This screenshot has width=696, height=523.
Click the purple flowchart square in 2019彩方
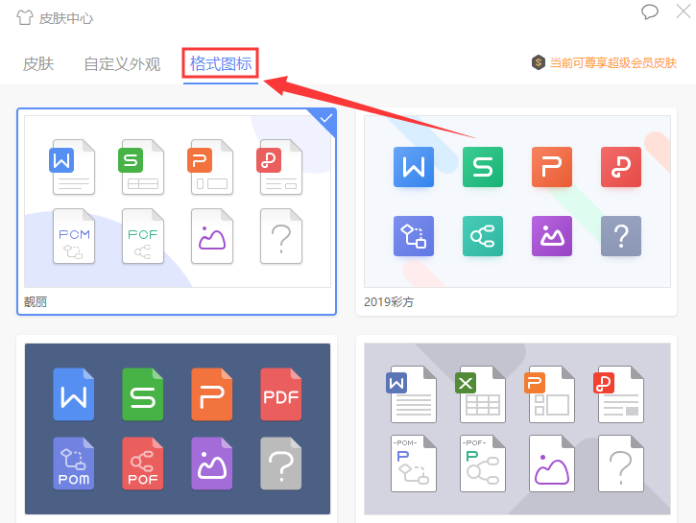tap(414, 236)
